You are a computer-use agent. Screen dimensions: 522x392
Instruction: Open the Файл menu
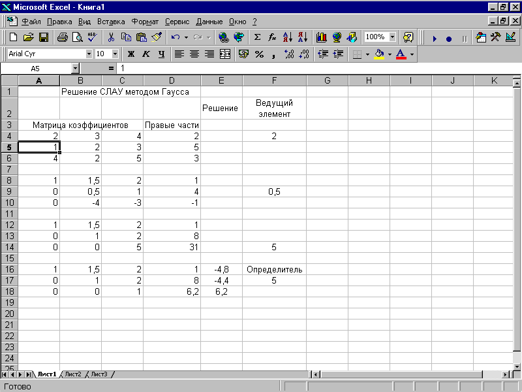(31, 22)
